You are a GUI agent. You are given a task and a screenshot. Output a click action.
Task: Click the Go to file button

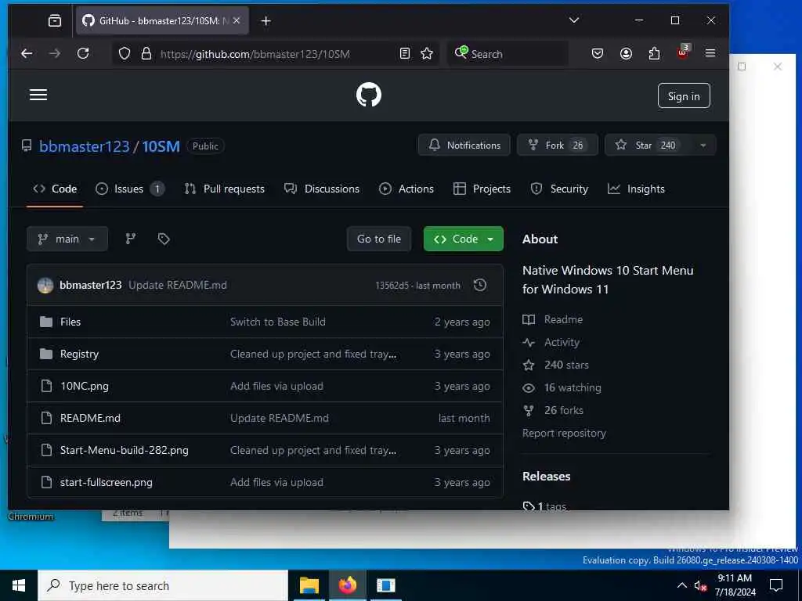(379, 239)
